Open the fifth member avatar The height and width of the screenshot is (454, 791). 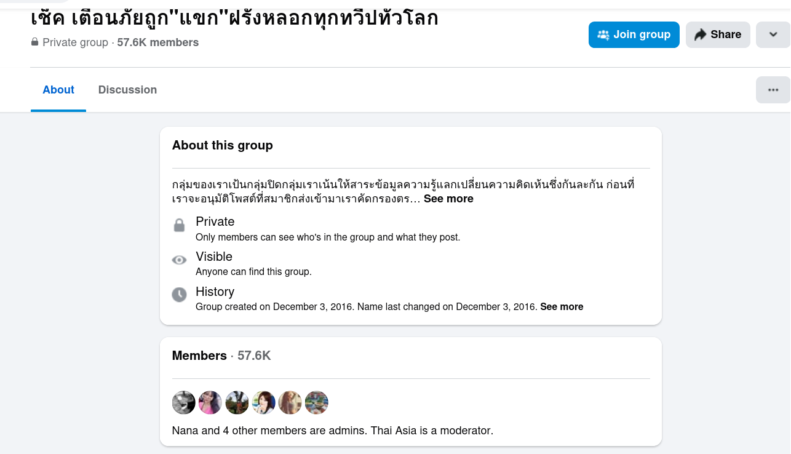pos(290,403)
